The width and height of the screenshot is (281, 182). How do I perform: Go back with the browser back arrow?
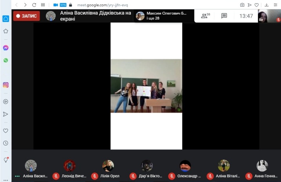point(16,5)
